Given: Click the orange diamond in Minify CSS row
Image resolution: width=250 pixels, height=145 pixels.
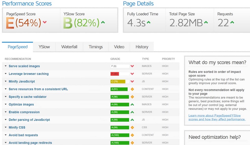Looking at the screenshot, I should point(132,127).
